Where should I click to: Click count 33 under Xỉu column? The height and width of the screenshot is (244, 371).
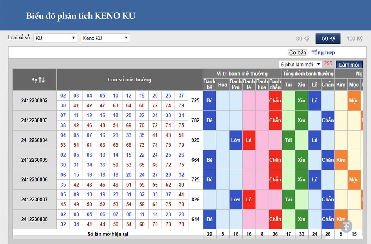point(301,234)
